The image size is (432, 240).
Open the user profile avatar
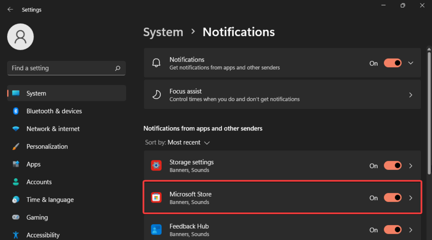click(x=21, y=37)
